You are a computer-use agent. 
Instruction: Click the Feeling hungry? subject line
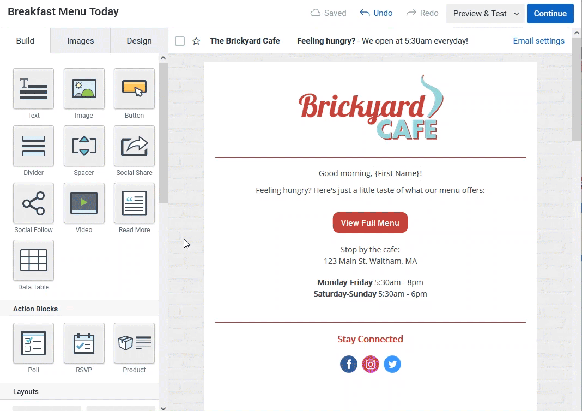(326, 41)
